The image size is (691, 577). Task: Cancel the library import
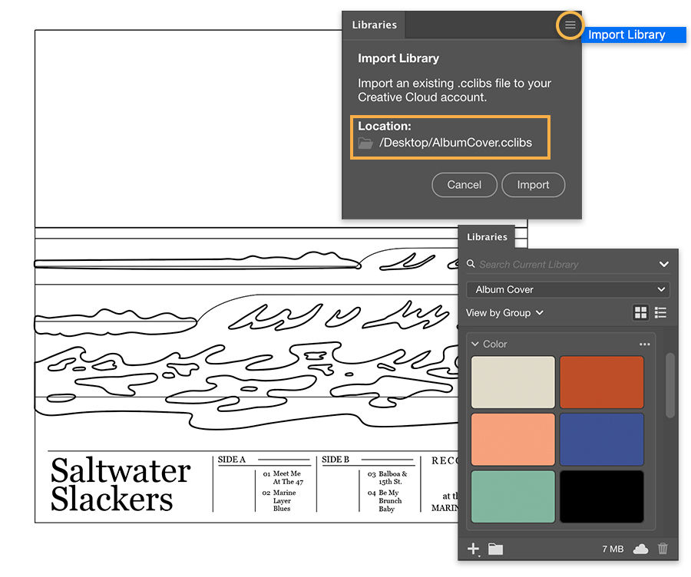coord(464,185)
